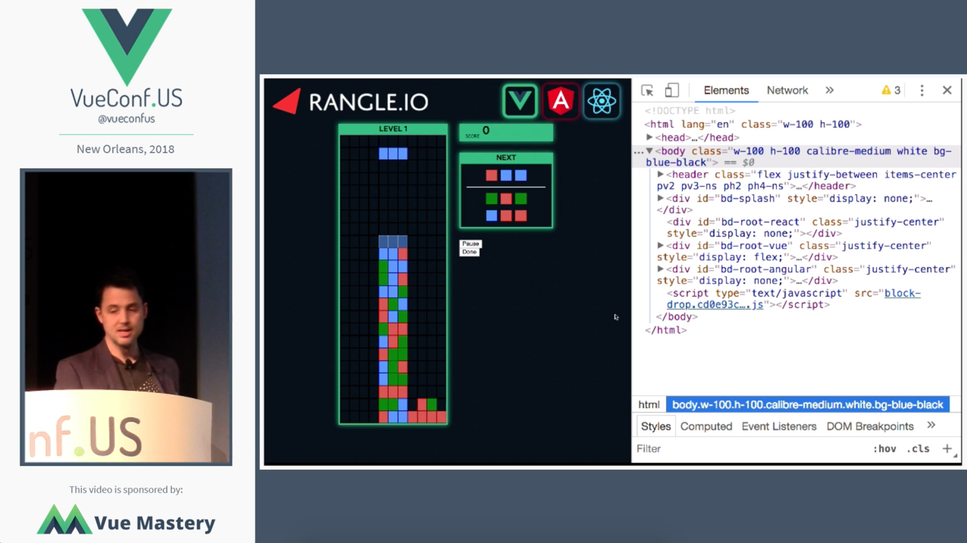Collapse the body element node

(649, 151)
